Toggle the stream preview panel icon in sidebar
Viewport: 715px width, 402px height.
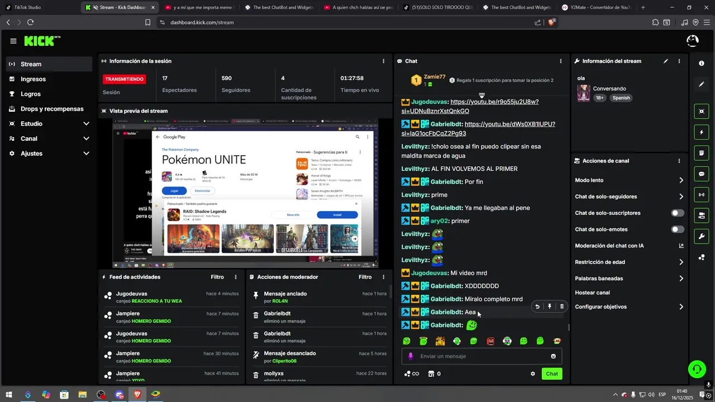coord(702,111)
